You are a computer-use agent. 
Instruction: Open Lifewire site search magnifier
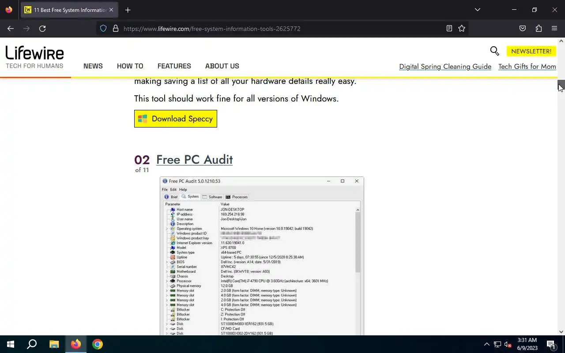[x=494, y=51]
